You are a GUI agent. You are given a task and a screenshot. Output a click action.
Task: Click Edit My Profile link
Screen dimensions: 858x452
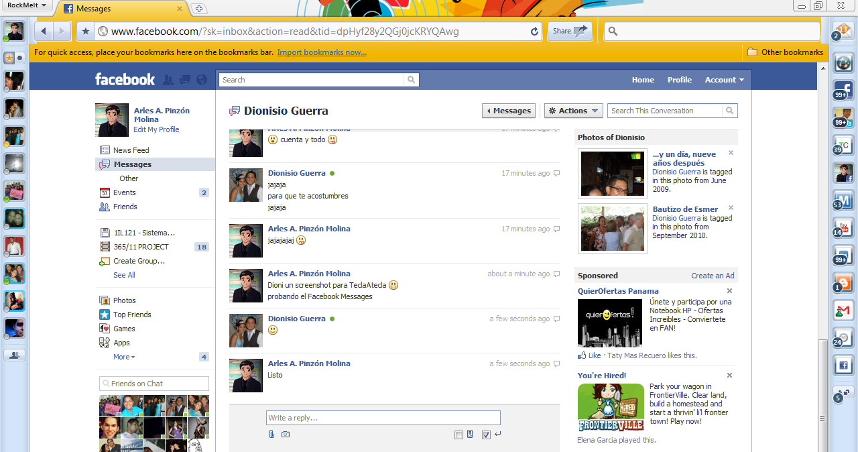pos(156,129)
